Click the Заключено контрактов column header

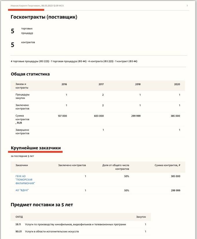tap(72, 165)
